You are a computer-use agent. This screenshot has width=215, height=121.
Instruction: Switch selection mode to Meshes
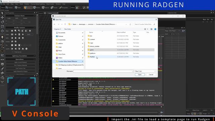(37, 7)
